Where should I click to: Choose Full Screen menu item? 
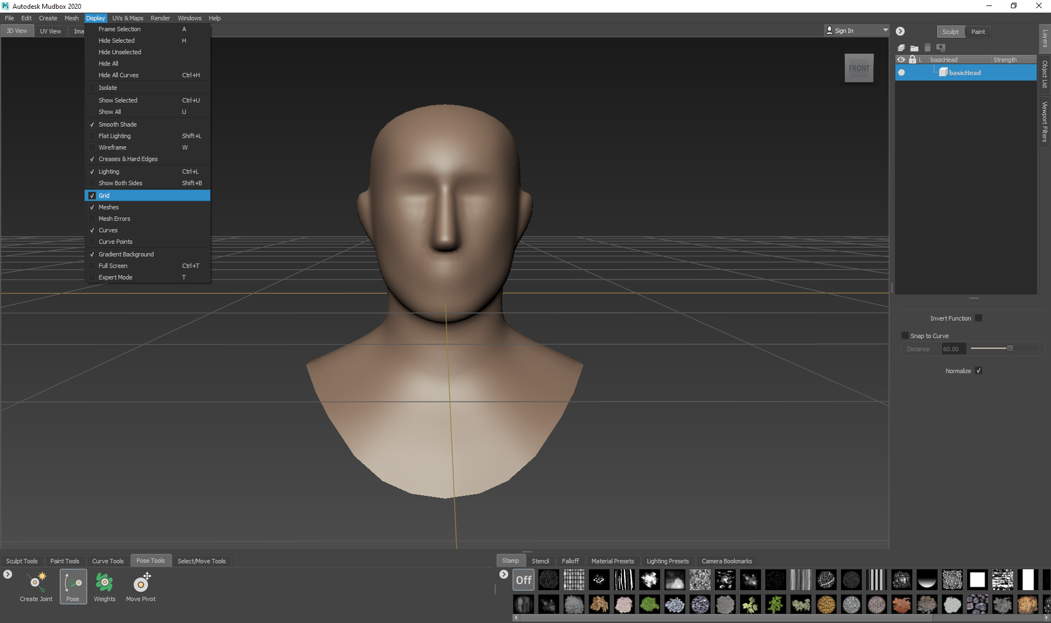(x=147, y=266)
